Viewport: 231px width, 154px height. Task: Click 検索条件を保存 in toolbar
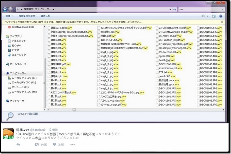click(26, 16)
